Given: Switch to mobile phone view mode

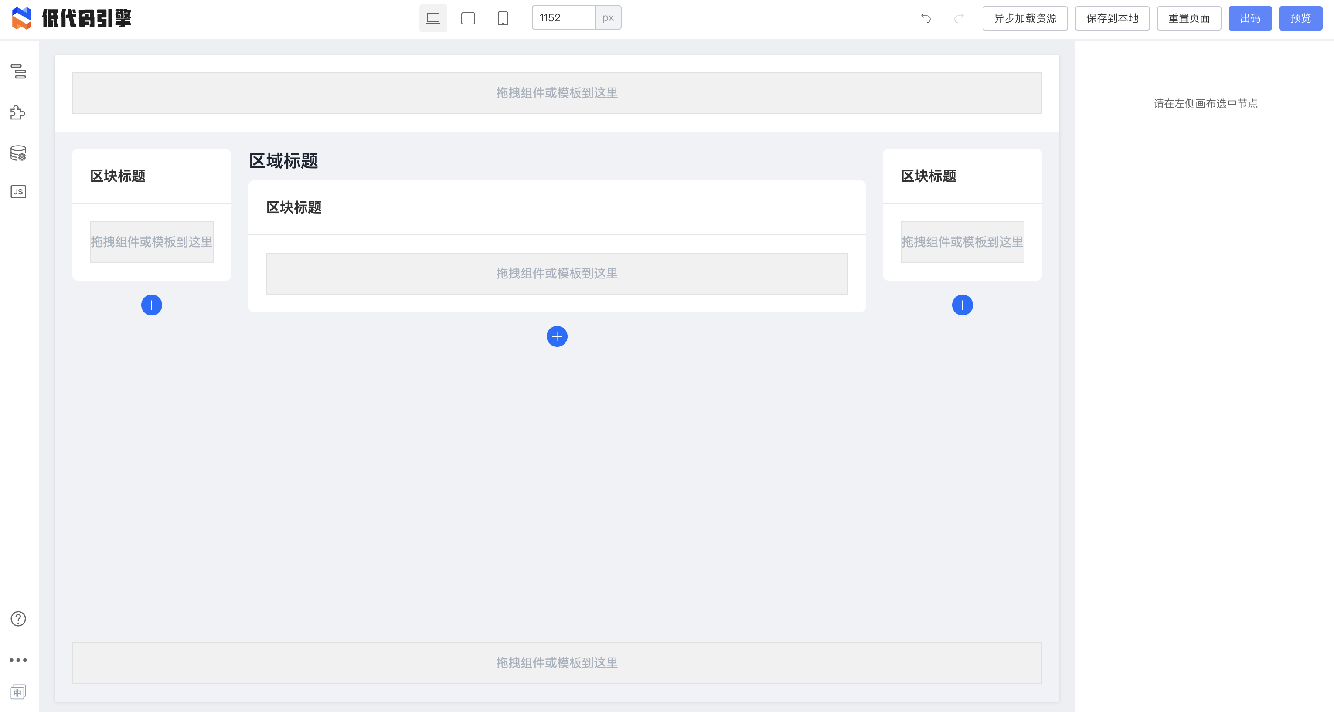Looking at the screenshot, I should [502, 19].
